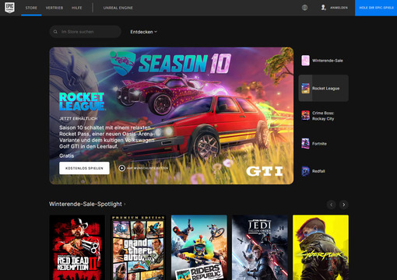Click the Jetzt erhältlich text

pyautogui.click(x=79, y=118)
